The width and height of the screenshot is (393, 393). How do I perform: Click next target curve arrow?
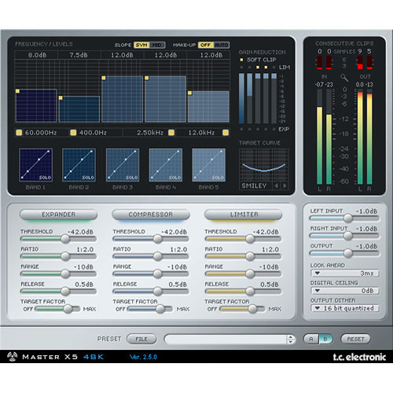coord(285,185)
